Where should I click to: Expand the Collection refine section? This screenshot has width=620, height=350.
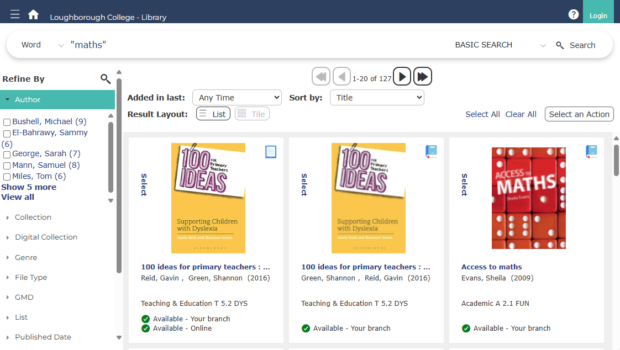pos(33,218)
